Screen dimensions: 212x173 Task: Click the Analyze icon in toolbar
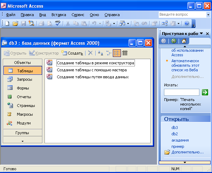[x=122, y=23]
